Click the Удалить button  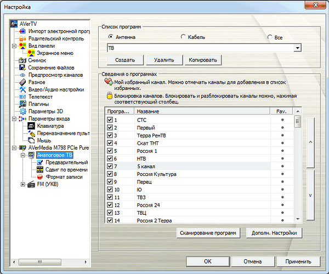coord(164,60)
